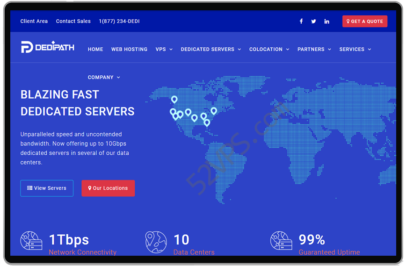Open the Partners menu label

coord(311,49)
